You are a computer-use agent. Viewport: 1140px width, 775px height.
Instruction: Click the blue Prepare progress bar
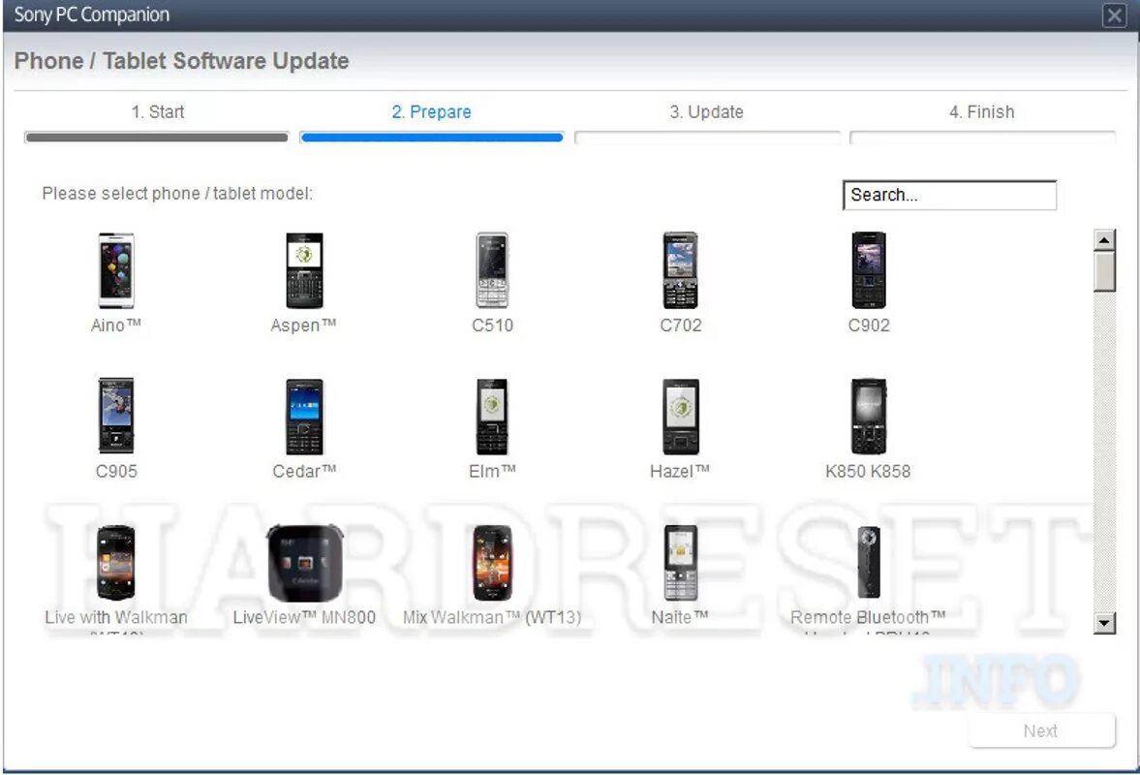pos(431,137)
